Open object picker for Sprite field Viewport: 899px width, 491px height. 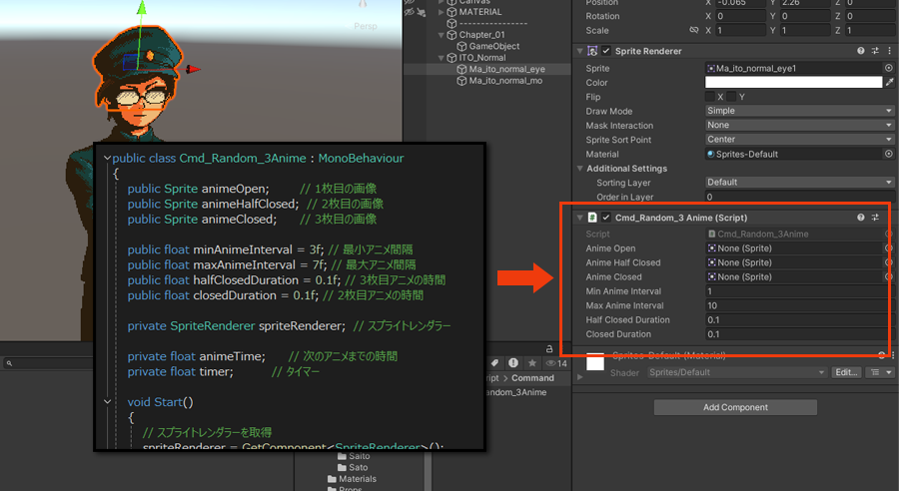tap(889, 68)
